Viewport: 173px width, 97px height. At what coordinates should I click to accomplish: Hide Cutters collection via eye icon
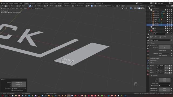(169, 31)
